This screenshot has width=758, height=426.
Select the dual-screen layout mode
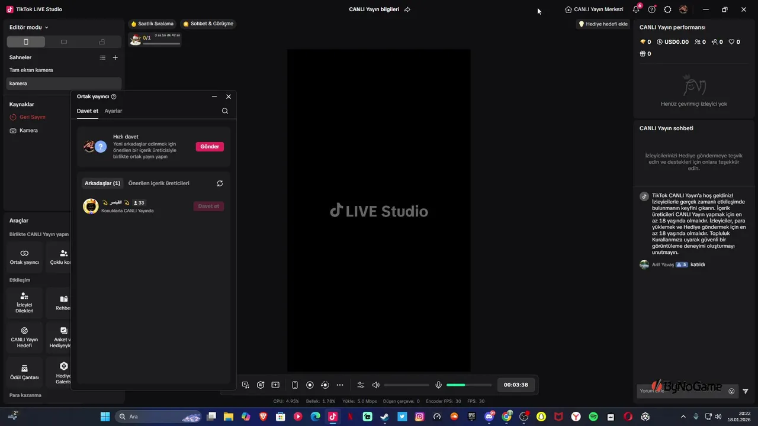tap(102, 41)
